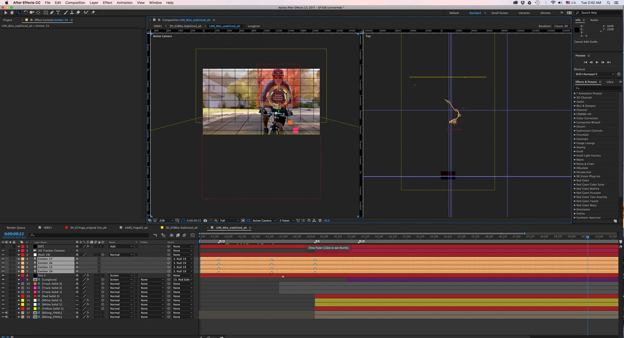Open the viewer resolution Full dropdown
Image resolution: width=624 pixels, height=338 pixels.
229,221
